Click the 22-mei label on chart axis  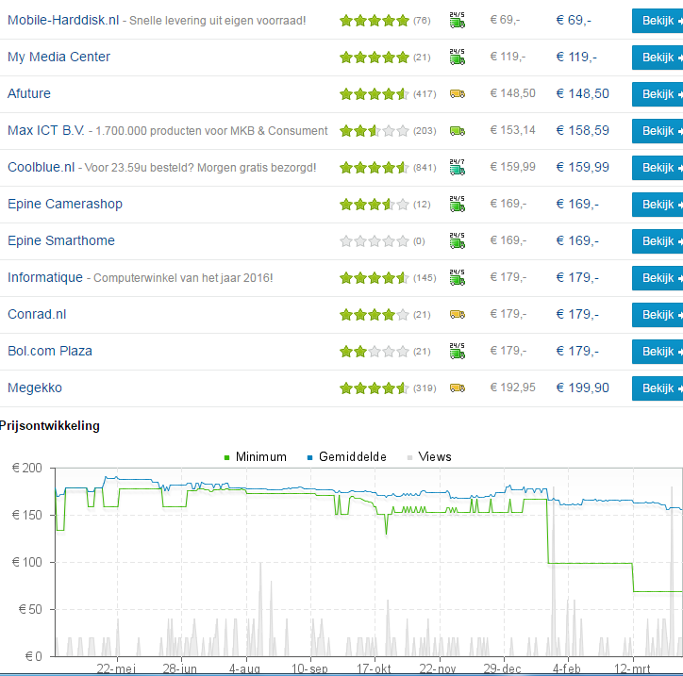coord(116,669)
